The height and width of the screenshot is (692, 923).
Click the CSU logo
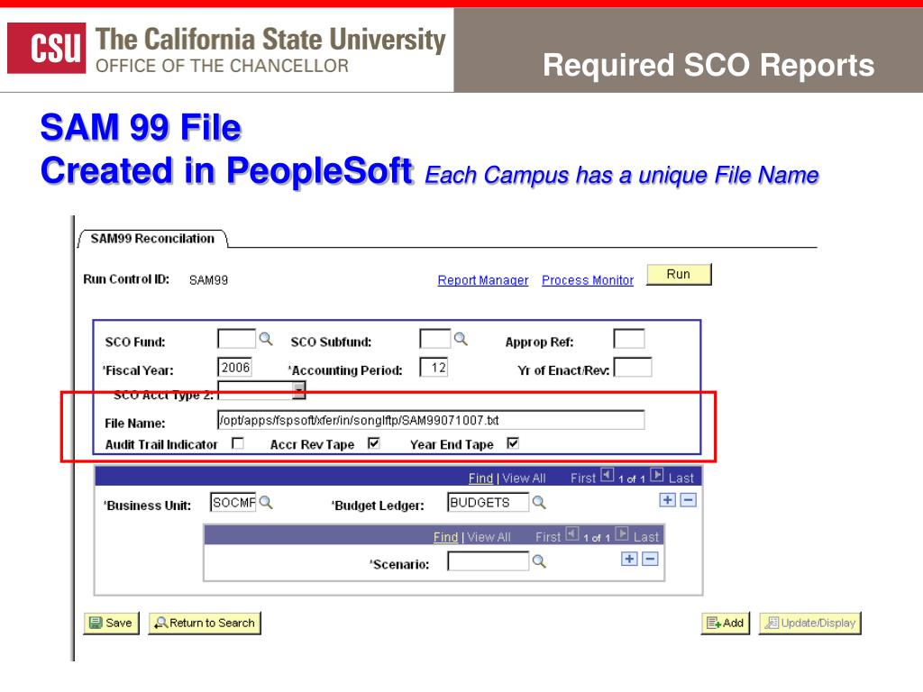click(47, 49)
